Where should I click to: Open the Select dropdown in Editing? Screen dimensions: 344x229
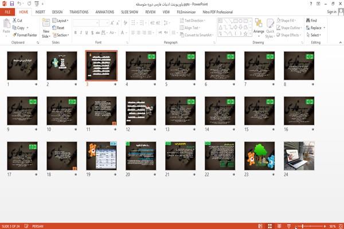(314, 35)
